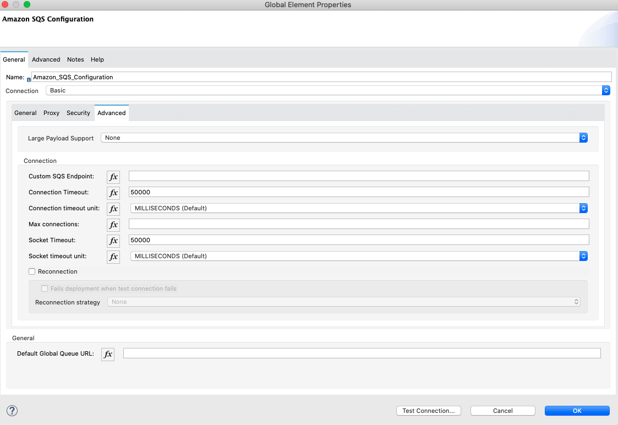Expand Socket timeout unit dropdown
The height and width of the screenshot is (425, 618).
point(359,257)
